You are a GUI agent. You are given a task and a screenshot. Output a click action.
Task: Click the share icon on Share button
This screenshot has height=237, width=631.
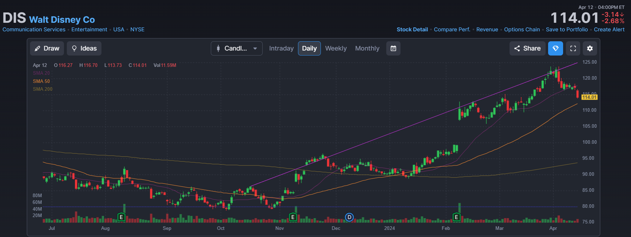pos(517,48)
